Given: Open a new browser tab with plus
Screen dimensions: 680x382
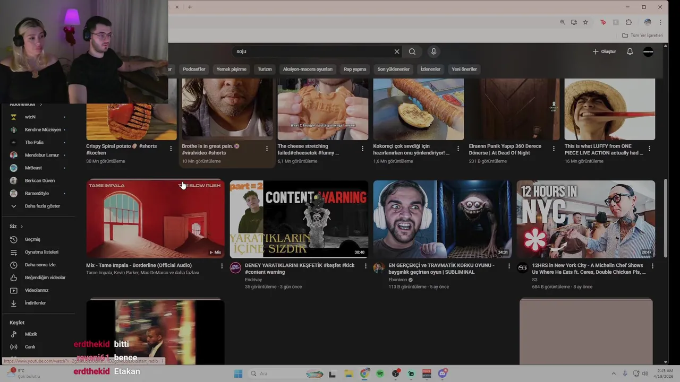Looking at the screenshot, I should coord(190,7).
